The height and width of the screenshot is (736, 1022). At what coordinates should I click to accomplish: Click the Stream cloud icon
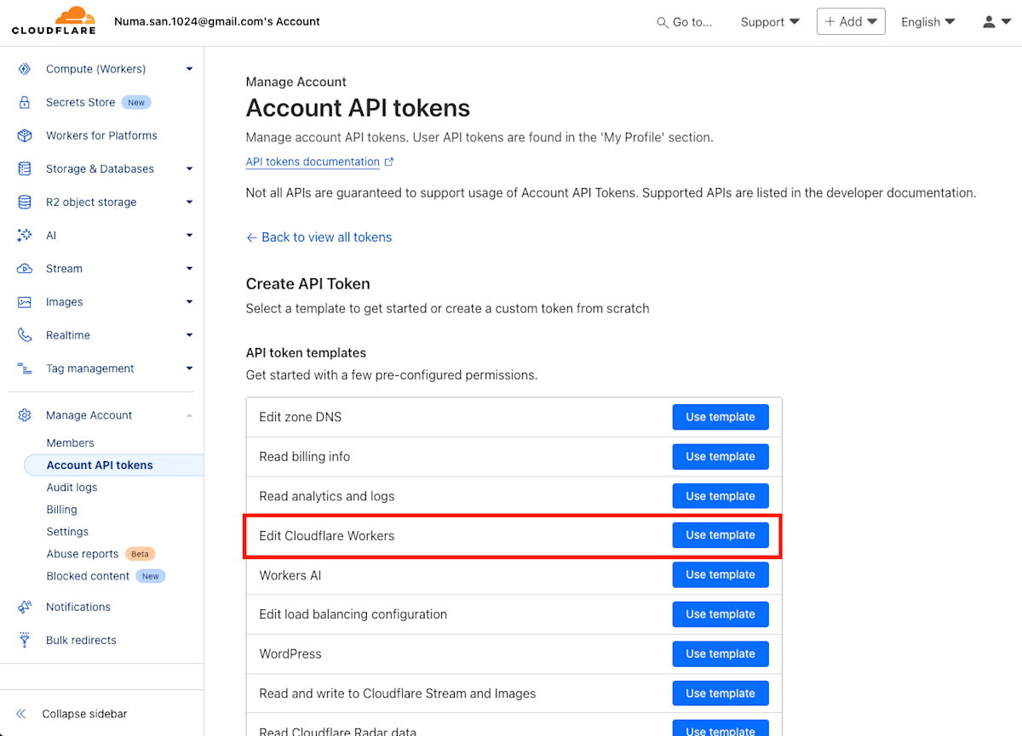click(x=25, y=269)
